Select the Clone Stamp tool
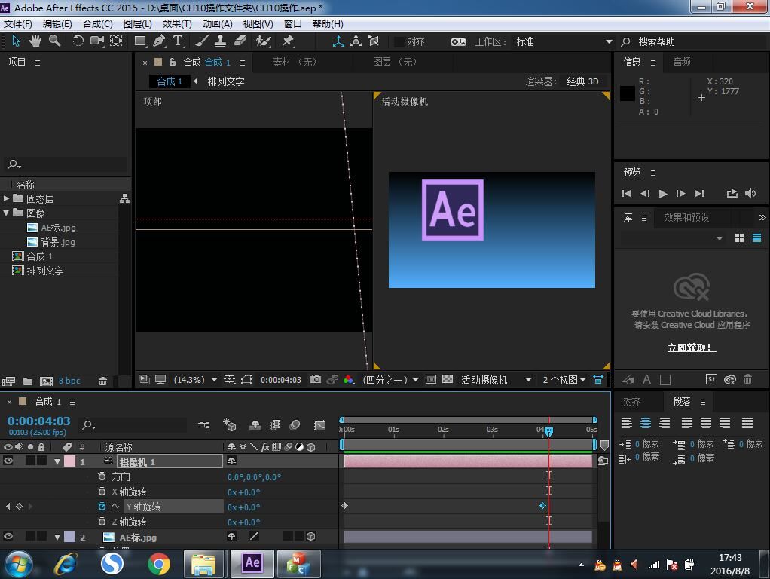770x579 pixels. click(x=221, y=41)
